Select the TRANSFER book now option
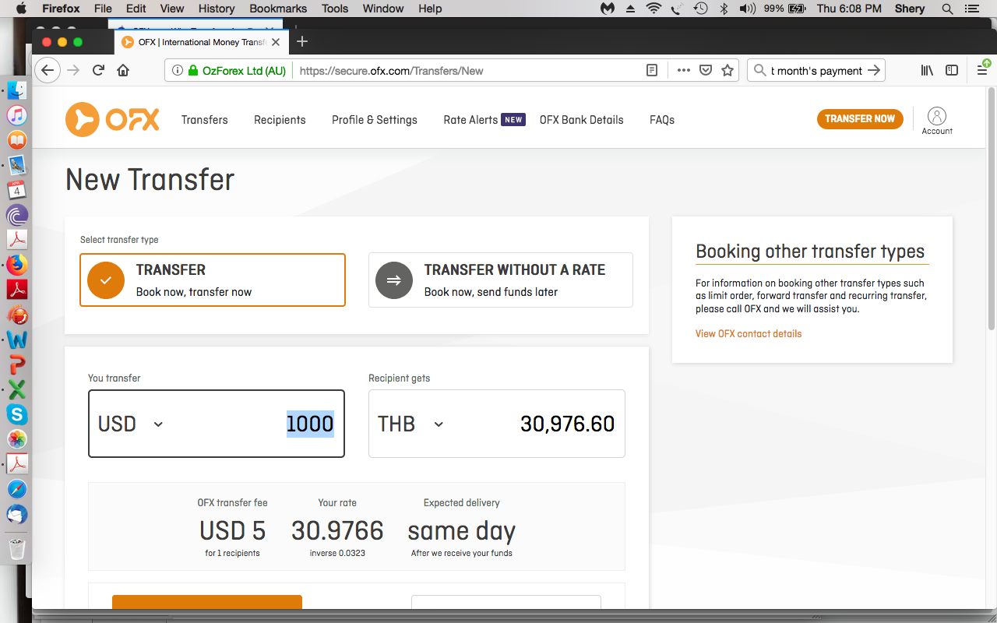The image size is (997, 623). pyautogui.click(x=213, y=280)
